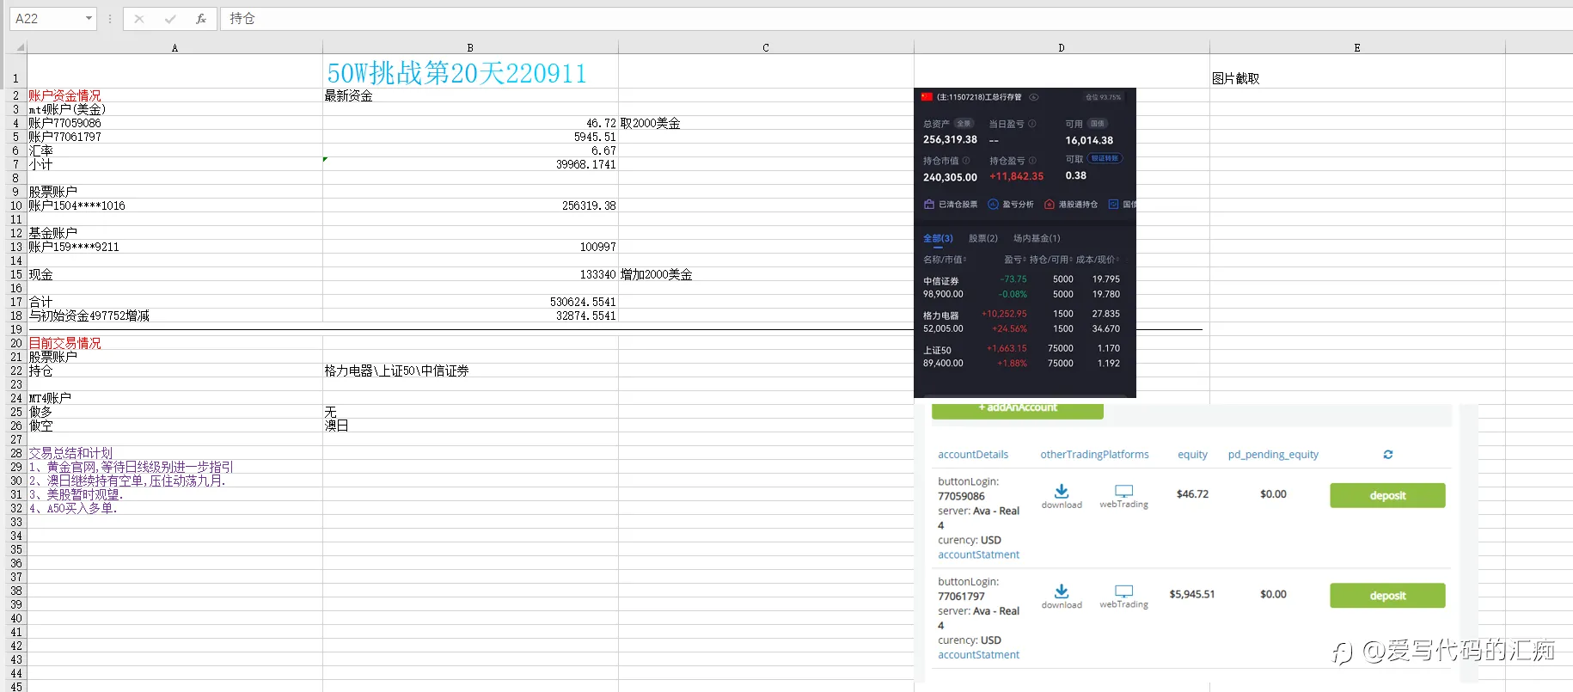This screenshot has height=692, width=1573.
Task: Select the total value cell 530624.5541
Action: 470,302
